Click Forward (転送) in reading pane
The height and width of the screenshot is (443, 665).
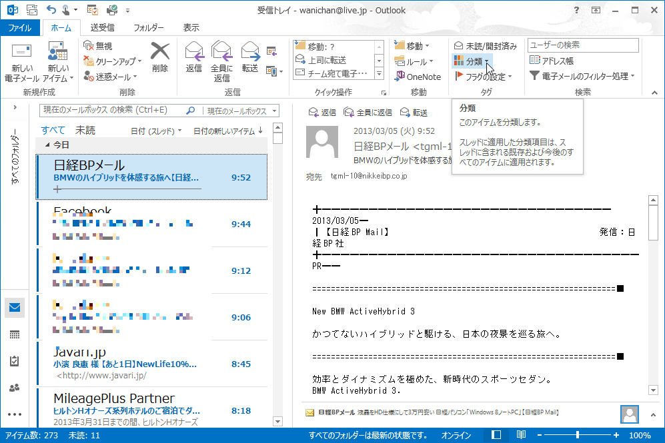coord(414,112)
